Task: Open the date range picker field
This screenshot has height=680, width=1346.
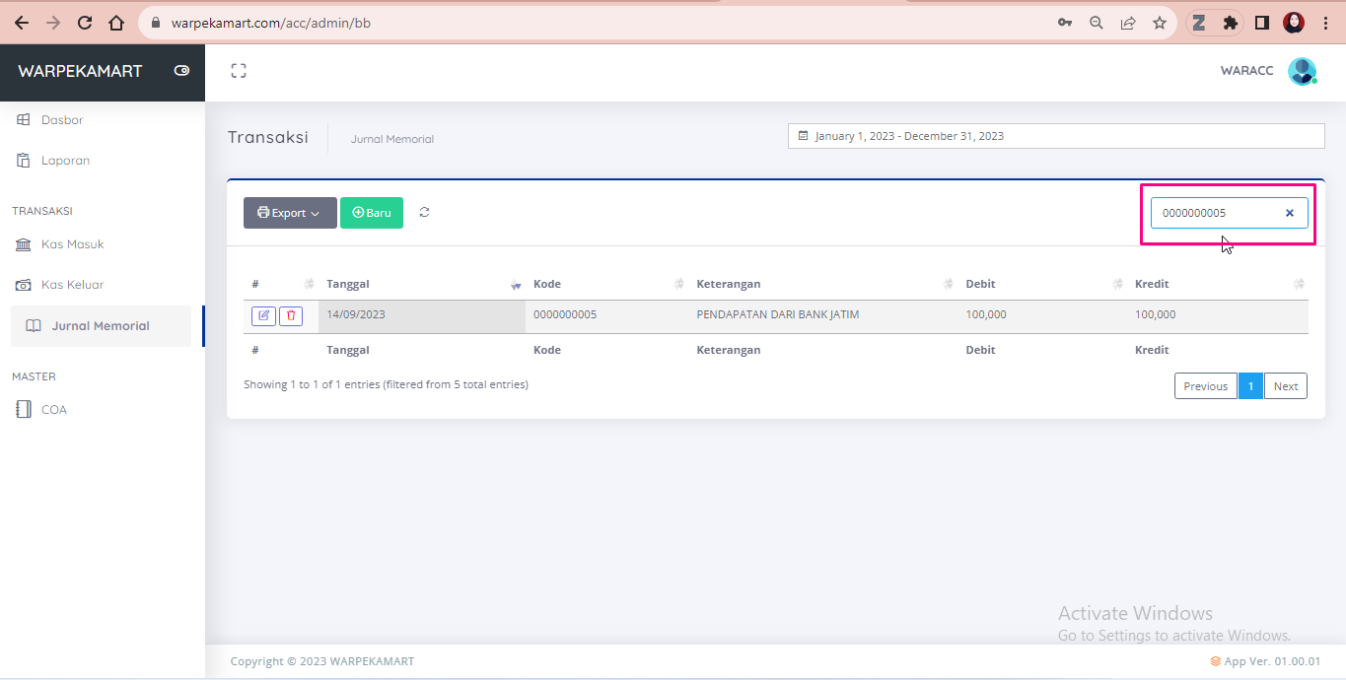Action: pyautogui.click(x=1056, y=136)
